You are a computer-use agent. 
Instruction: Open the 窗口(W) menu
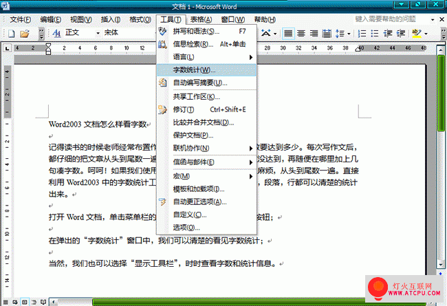[x=233, y=20]
